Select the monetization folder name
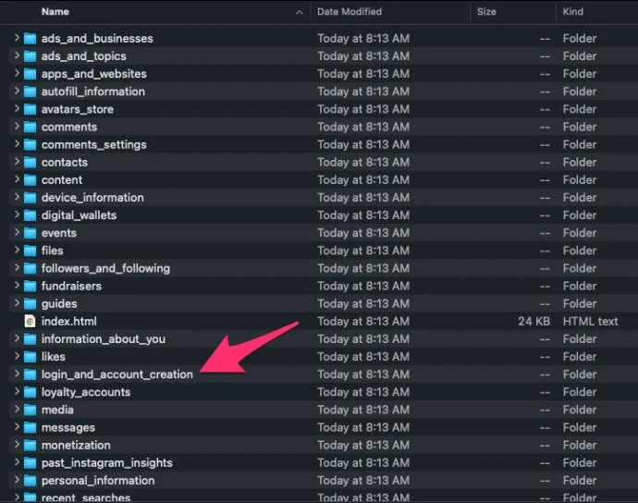The width and height of the screenshot is (638, 503). point(76,446)
